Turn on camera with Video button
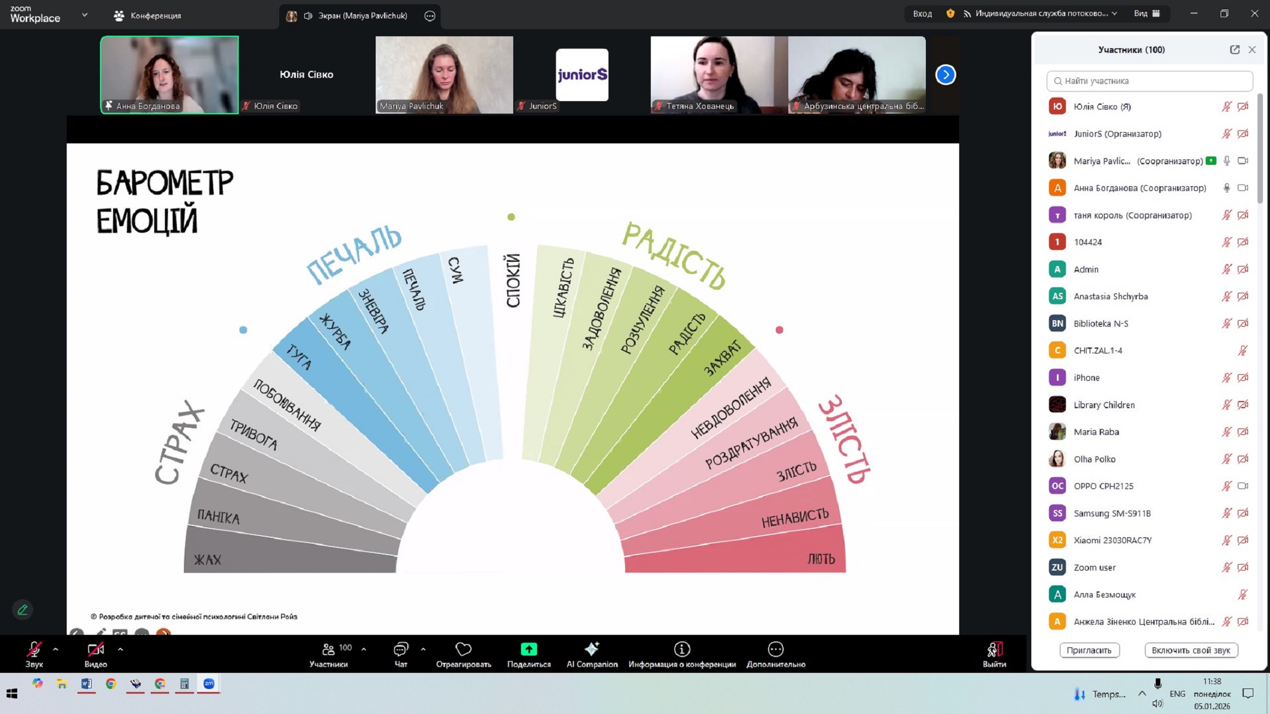 [95, 650]
